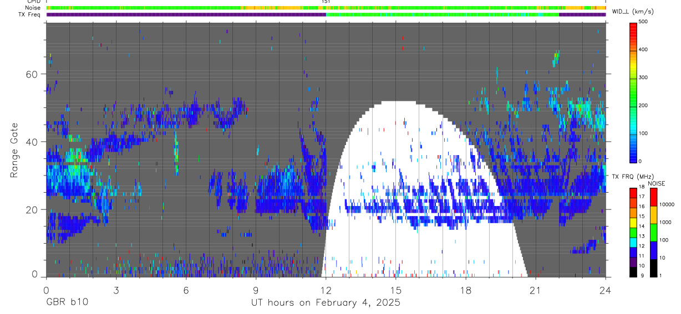
Task: Click the "200" tick on width colorbar
Action: 643,105
